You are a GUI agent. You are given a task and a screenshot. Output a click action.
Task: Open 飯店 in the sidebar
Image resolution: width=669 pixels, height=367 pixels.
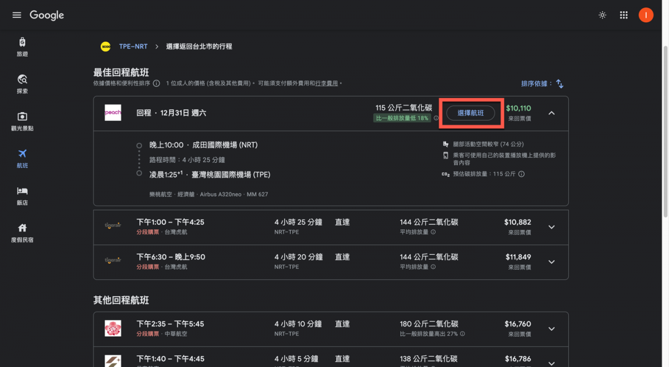click(x=22, y=196)
